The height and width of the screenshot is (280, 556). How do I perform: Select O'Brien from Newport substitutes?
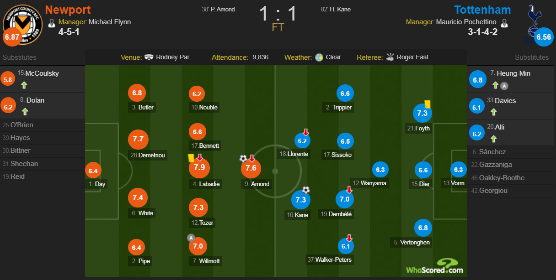point(22,125)
